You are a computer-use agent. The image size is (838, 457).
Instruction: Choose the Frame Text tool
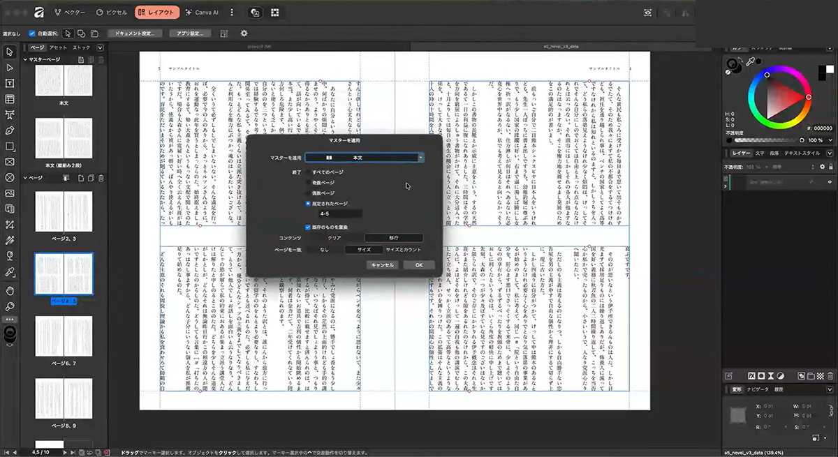[10, 83]
